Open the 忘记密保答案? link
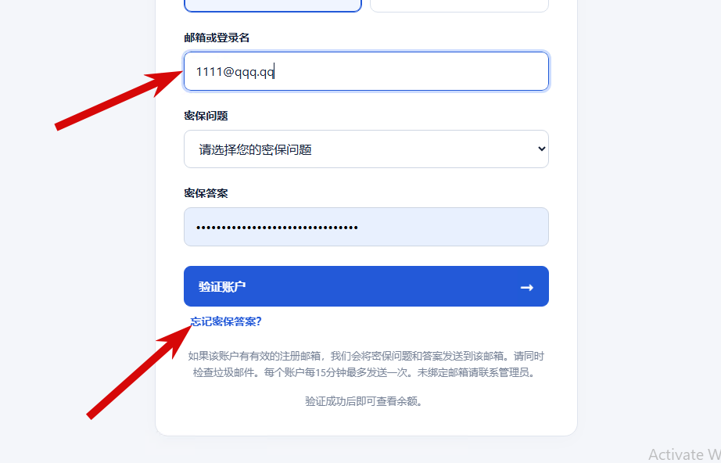 (226, 321)
